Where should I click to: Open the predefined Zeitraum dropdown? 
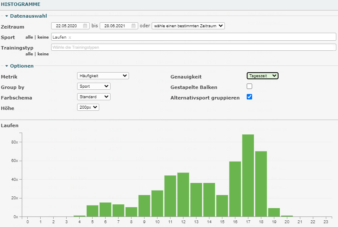[x=188, y=26]
